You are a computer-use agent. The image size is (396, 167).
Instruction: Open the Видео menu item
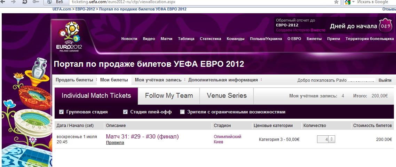pos(149,39)
